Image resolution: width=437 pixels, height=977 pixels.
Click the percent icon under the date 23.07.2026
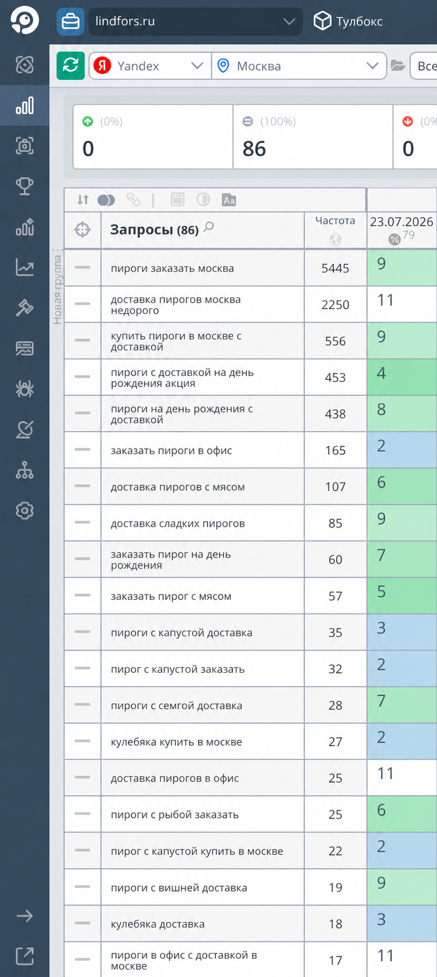click(394, 240)
